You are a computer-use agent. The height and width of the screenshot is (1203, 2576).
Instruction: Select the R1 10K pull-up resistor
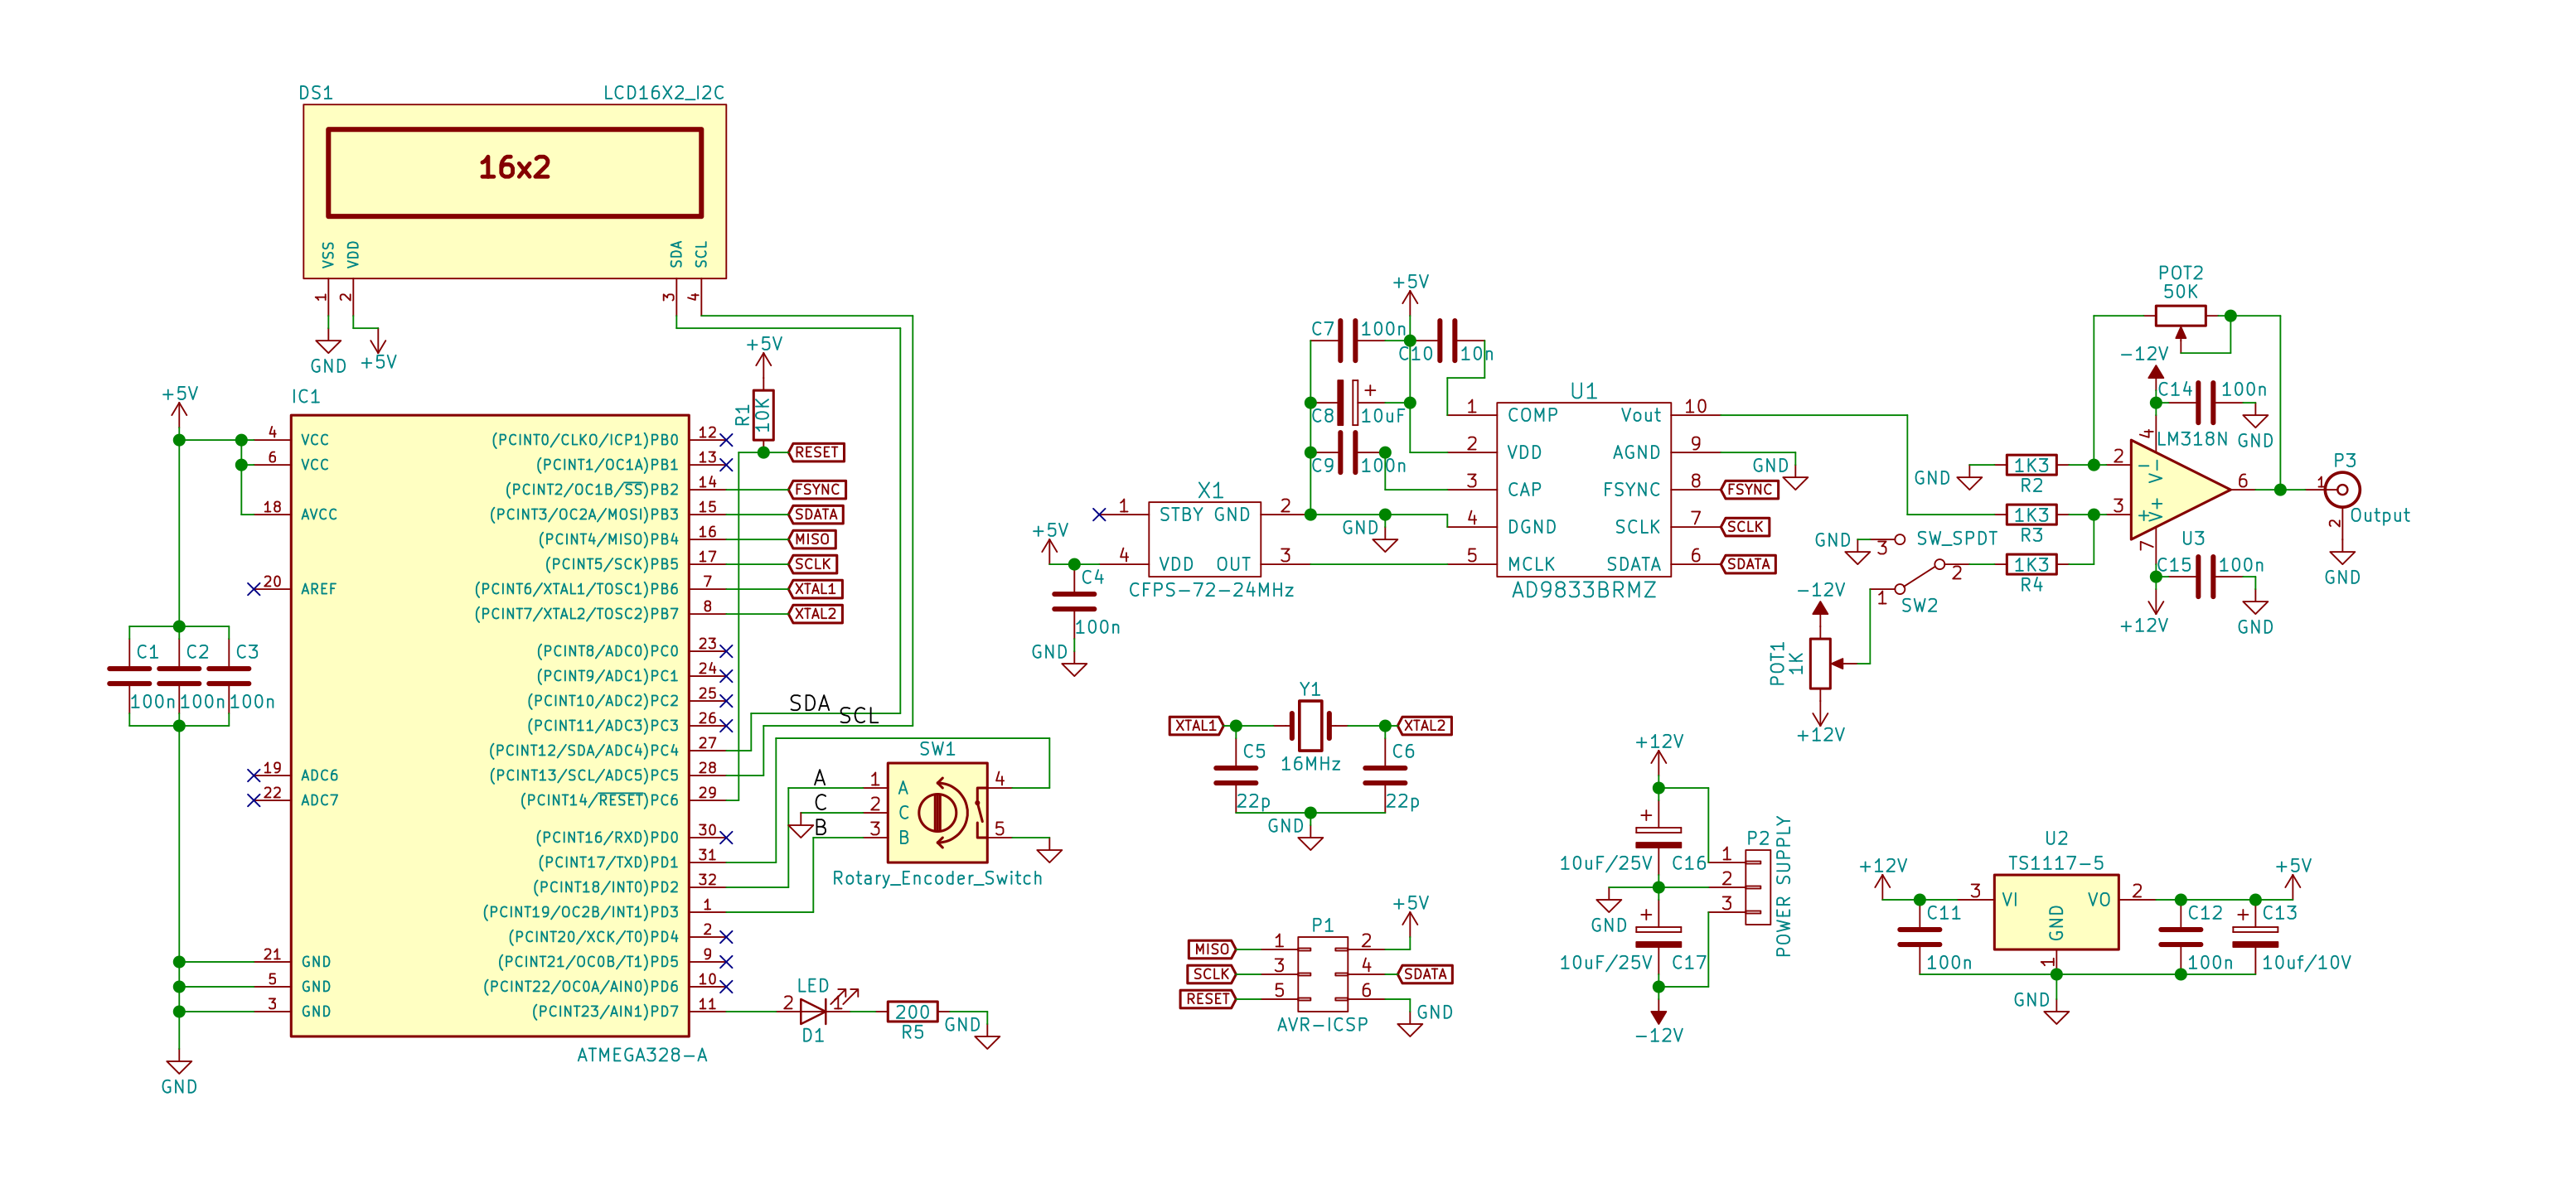[763, 415]
